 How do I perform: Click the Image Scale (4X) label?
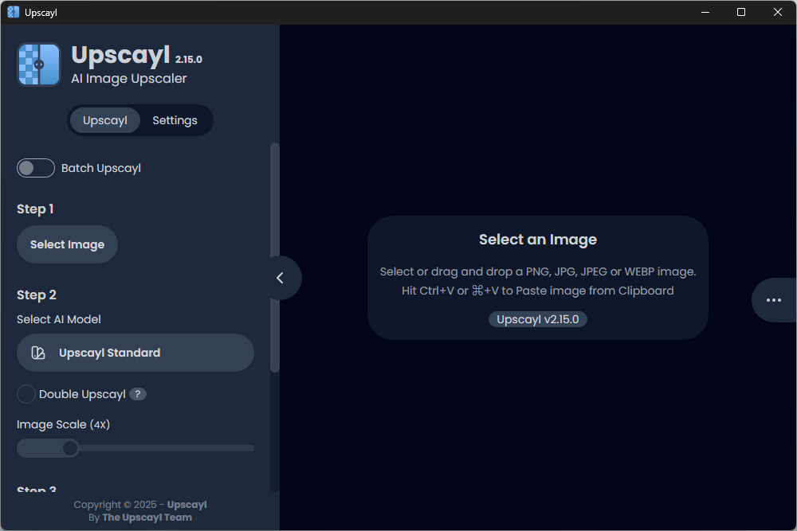pyautogui.click(x=63, y=424)
